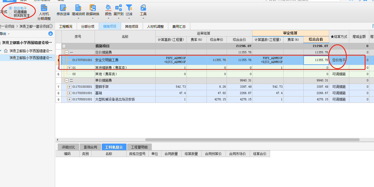
Task: Click the 审定结算 group header
Action: click(x=291, y=33)
